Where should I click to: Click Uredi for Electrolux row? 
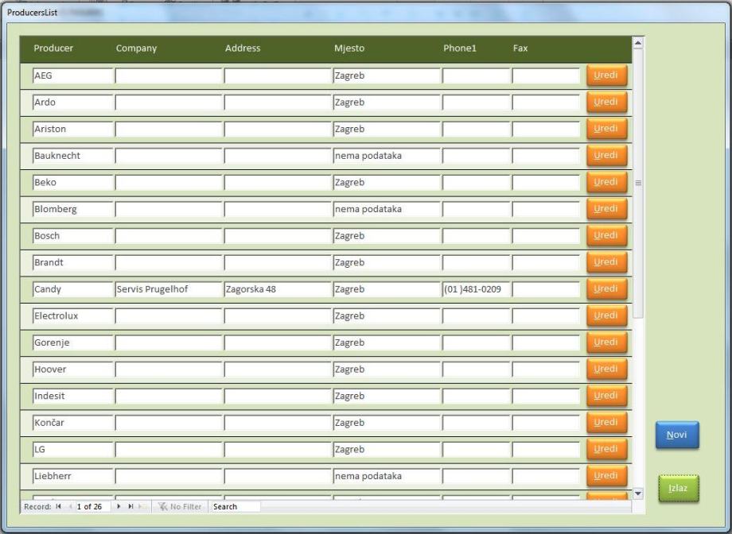[x=606, y=315]
